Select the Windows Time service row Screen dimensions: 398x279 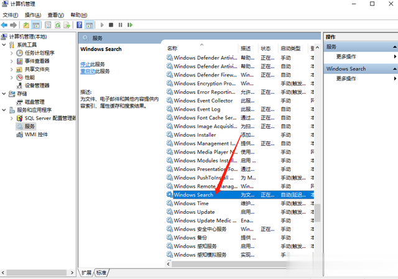click(x=240, y=203)
